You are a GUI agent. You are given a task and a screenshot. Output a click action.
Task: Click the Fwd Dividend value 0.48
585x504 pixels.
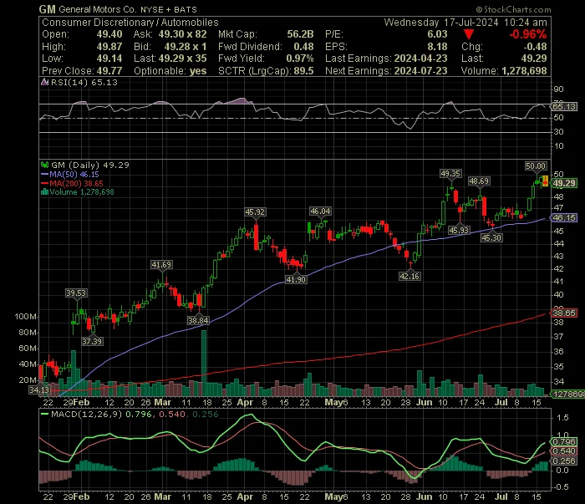tap(303, 47)
